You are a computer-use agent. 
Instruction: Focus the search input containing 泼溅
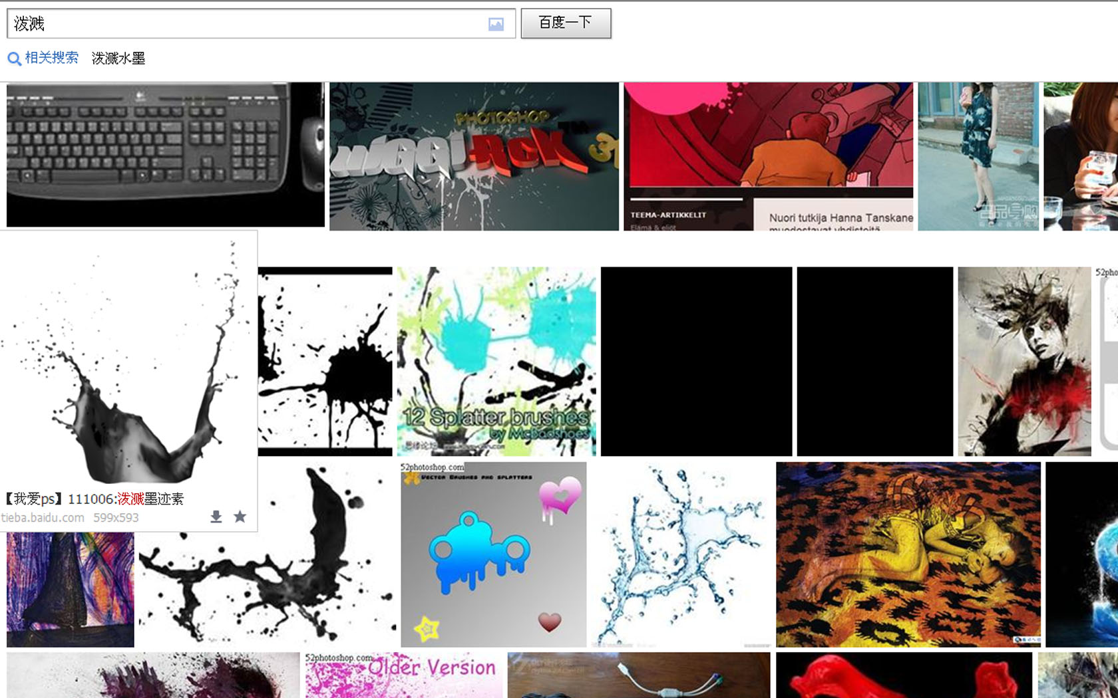coord(261,23)
